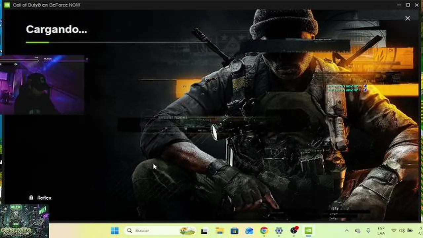Viewport: 423px width, 238px height.
Task: Click the NVIDIA GeForce NOW taskbar icon
Action: pos(308,230)
